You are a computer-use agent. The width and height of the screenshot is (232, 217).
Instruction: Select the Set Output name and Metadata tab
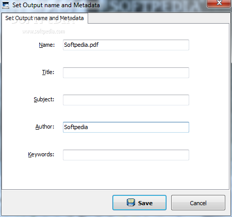pyautogui.click(x=44, y=18)
